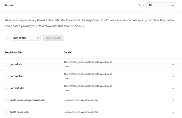Click the Suspicious File column header
Screen dimensions: 182x118
[13, 53]
